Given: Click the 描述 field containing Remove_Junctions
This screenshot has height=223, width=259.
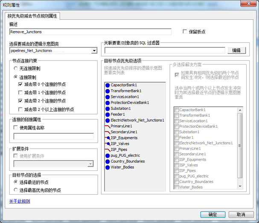Looking at the screenshot, I should coord(90,32).
